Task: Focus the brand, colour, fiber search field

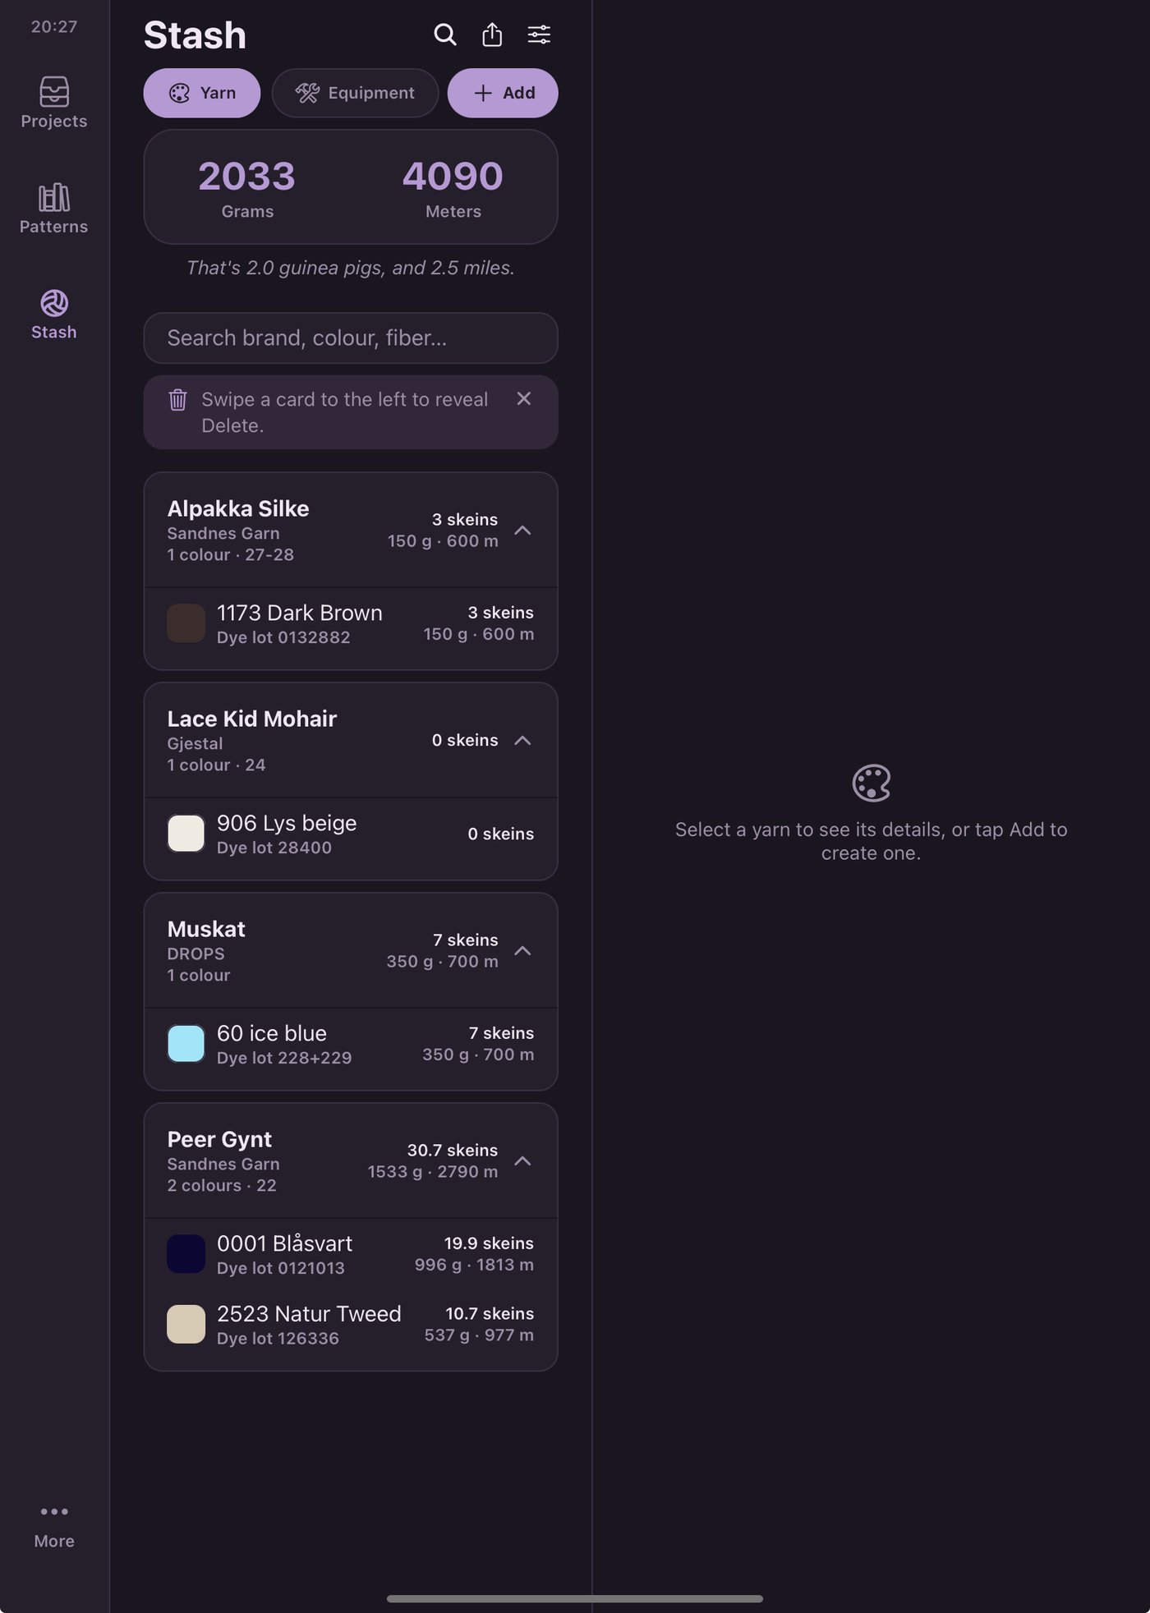Action: pos(351,338)
